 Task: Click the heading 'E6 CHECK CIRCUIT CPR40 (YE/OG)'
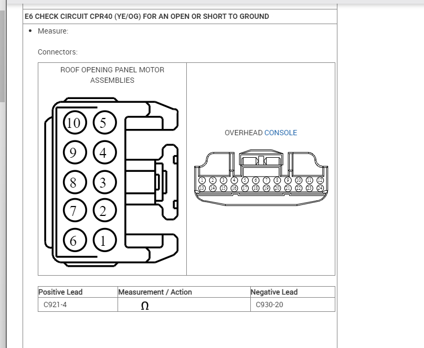pos(83,16)
